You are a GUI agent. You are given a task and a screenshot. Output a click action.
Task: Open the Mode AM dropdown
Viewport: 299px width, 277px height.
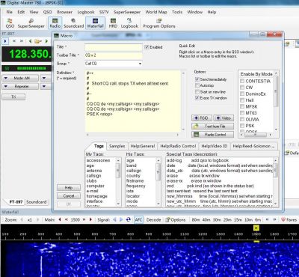point(20,78)
